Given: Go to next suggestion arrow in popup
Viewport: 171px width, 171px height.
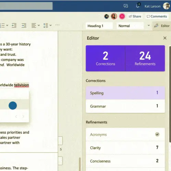Looking at the screenshot, I should pos(23,117).
